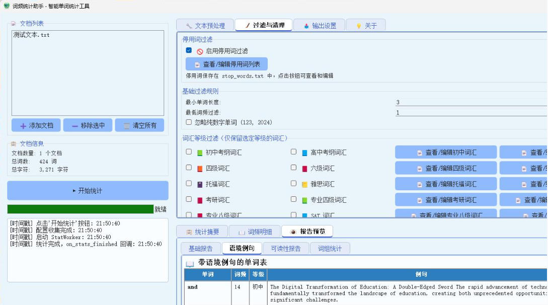The width and height of the screenshot is (548, 305).
Task: Go to the 关于 tab
Action: tap(366, 25)
